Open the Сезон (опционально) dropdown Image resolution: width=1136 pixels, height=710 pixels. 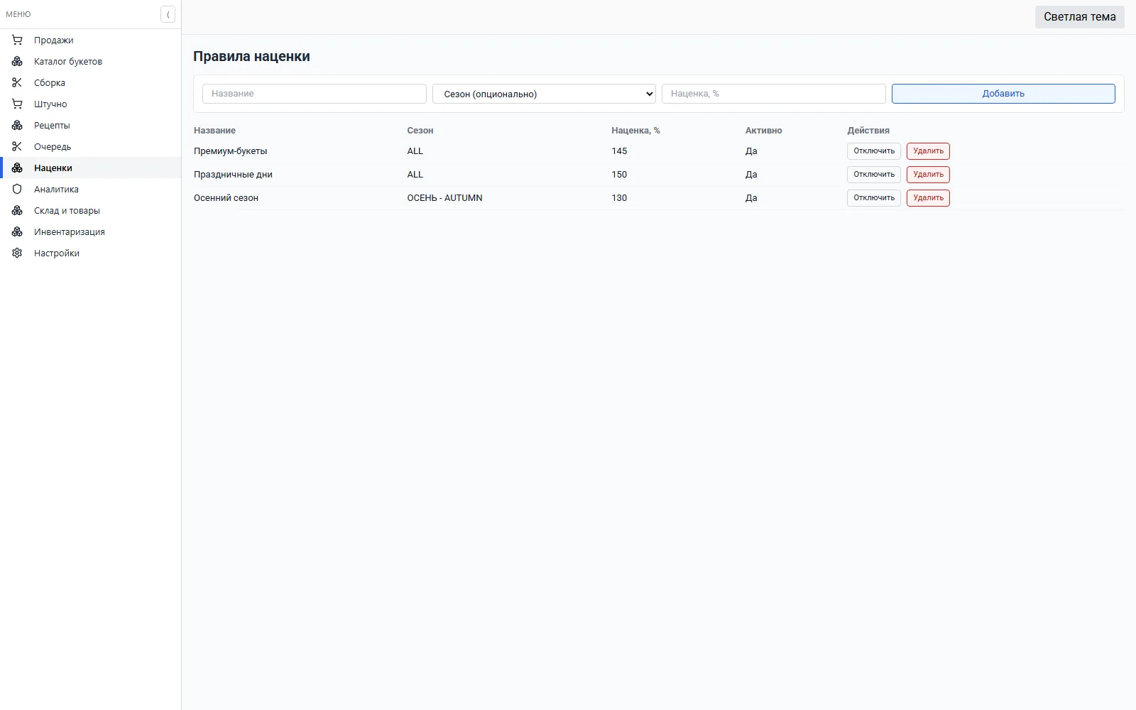(x=544, y=94)
